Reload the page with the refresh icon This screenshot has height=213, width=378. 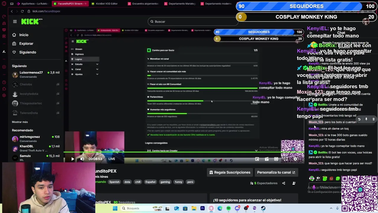[22, 11]
